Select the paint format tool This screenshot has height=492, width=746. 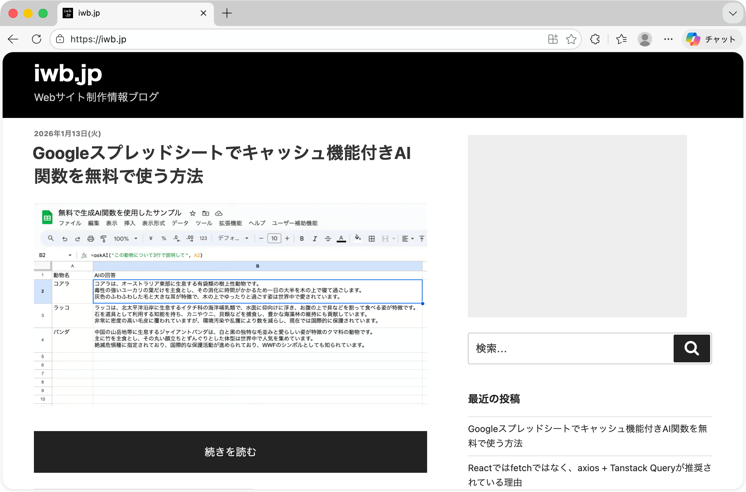coord(103,239)
